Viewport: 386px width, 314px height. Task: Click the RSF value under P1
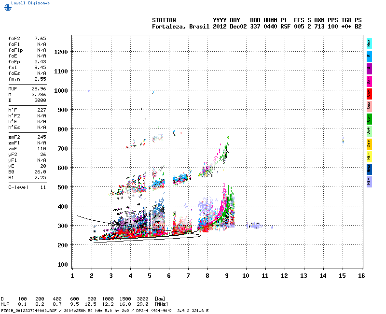coord(285,27)
